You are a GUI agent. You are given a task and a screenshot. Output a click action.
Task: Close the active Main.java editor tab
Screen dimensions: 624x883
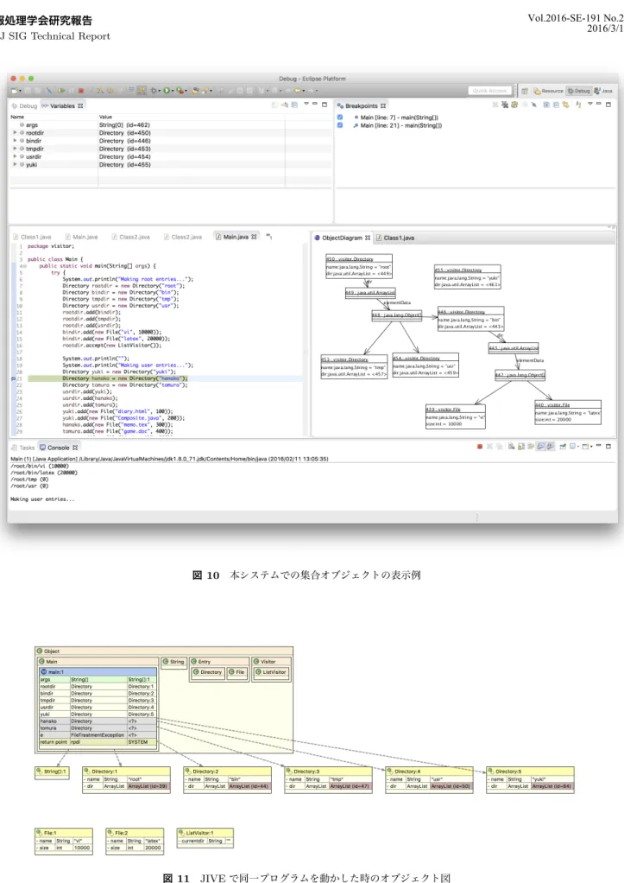255,237
